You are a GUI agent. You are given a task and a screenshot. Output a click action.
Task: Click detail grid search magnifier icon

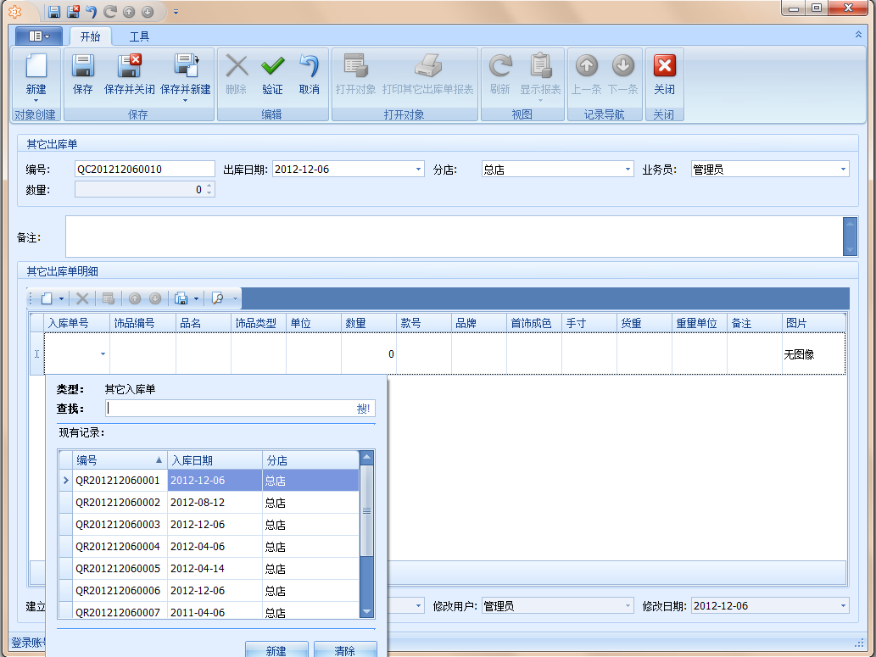point(218,299)
